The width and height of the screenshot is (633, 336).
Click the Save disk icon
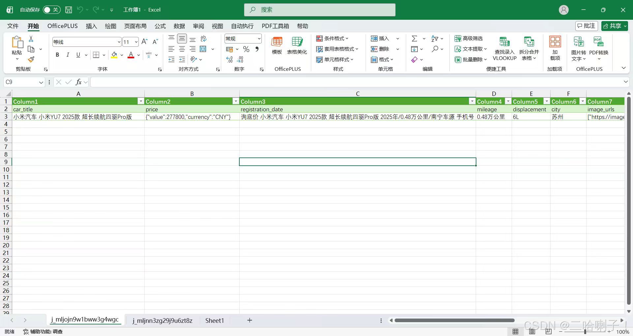coord(68,10)
